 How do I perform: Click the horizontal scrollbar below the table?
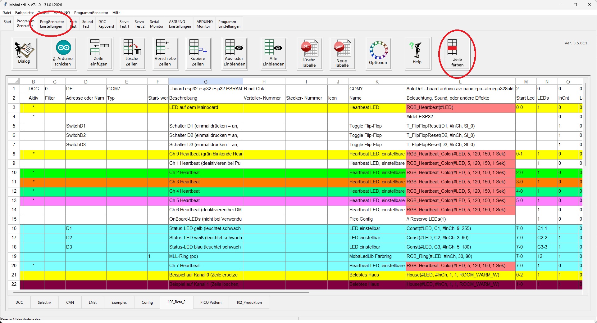coord(161,292)
